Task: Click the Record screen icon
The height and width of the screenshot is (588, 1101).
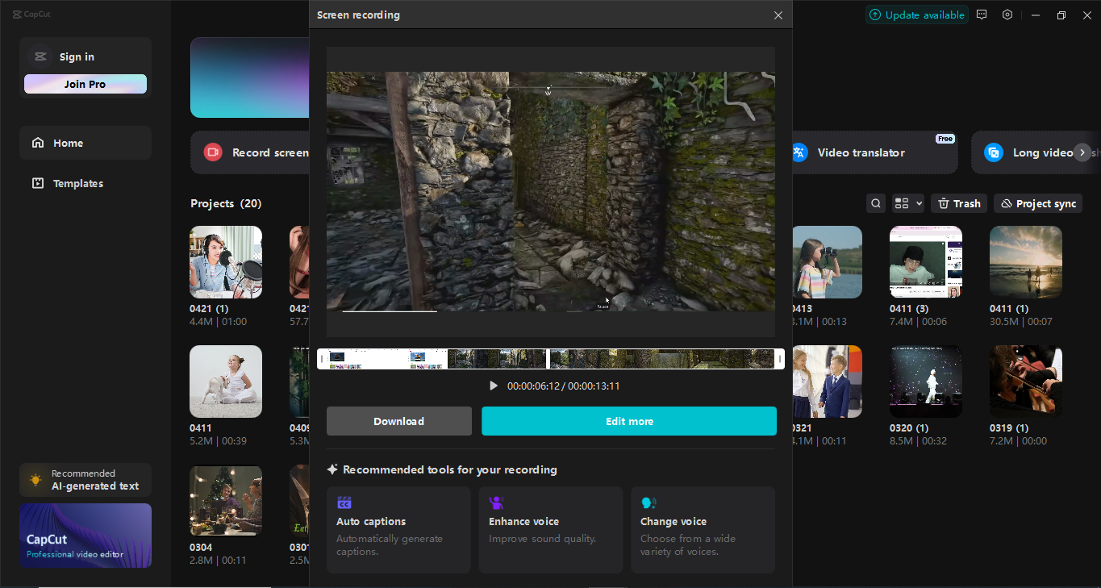Action: click(212, 152)
